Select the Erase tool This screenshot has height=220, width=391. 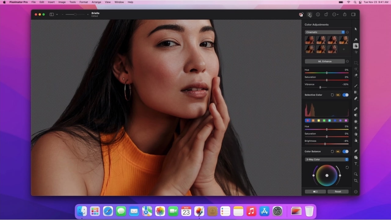point(356,109)
